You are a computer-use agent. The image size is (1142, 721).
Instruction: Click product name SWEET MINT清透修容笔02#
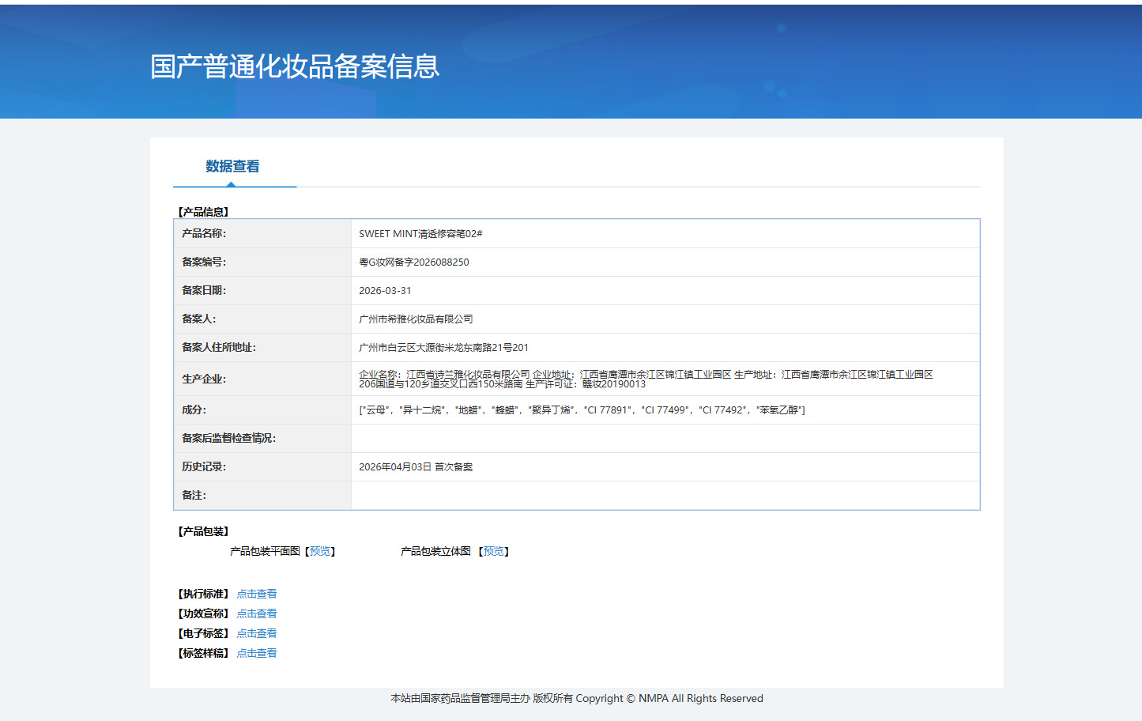tap(420, 234)
